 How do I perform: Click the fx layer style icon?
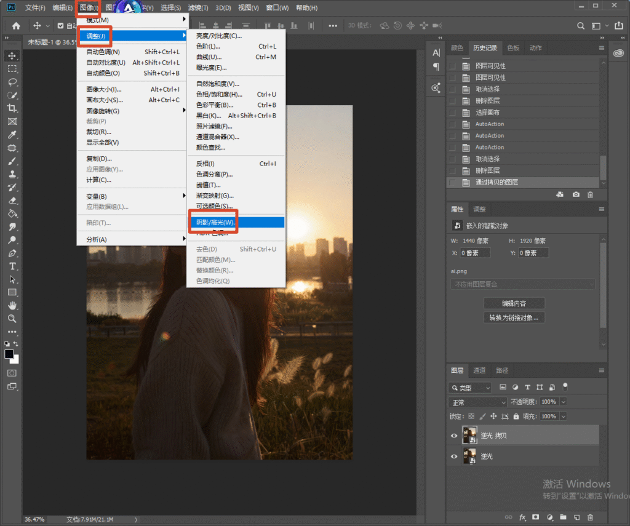point(522,517)
